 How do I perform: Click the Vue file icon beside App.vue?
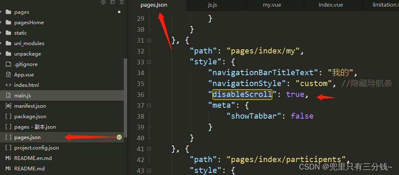point(8,75)
